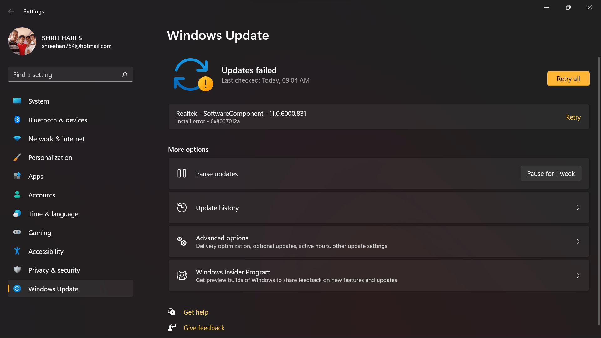Viewport: 601px width, 338px height.
Task: Click the search magnifier icon
Action: pyautogui.click(x=125, y=74)
